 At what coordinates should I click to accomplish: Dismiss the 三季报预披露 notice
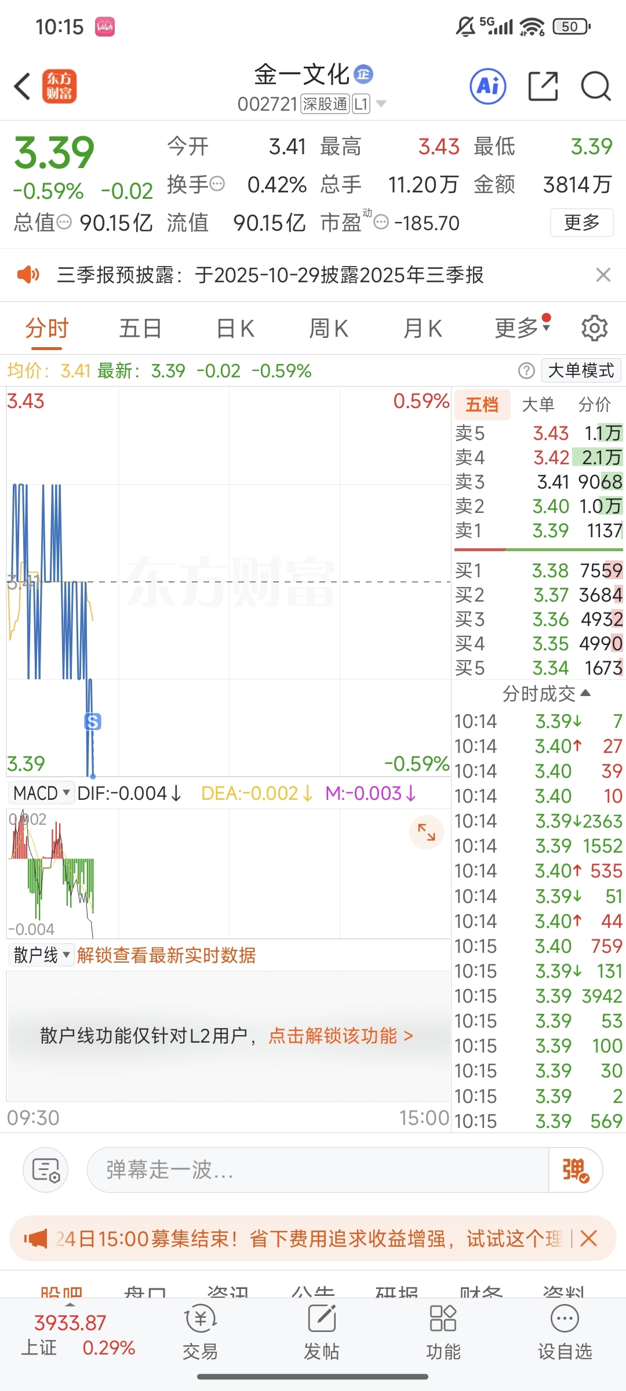[x=603, y=275]
